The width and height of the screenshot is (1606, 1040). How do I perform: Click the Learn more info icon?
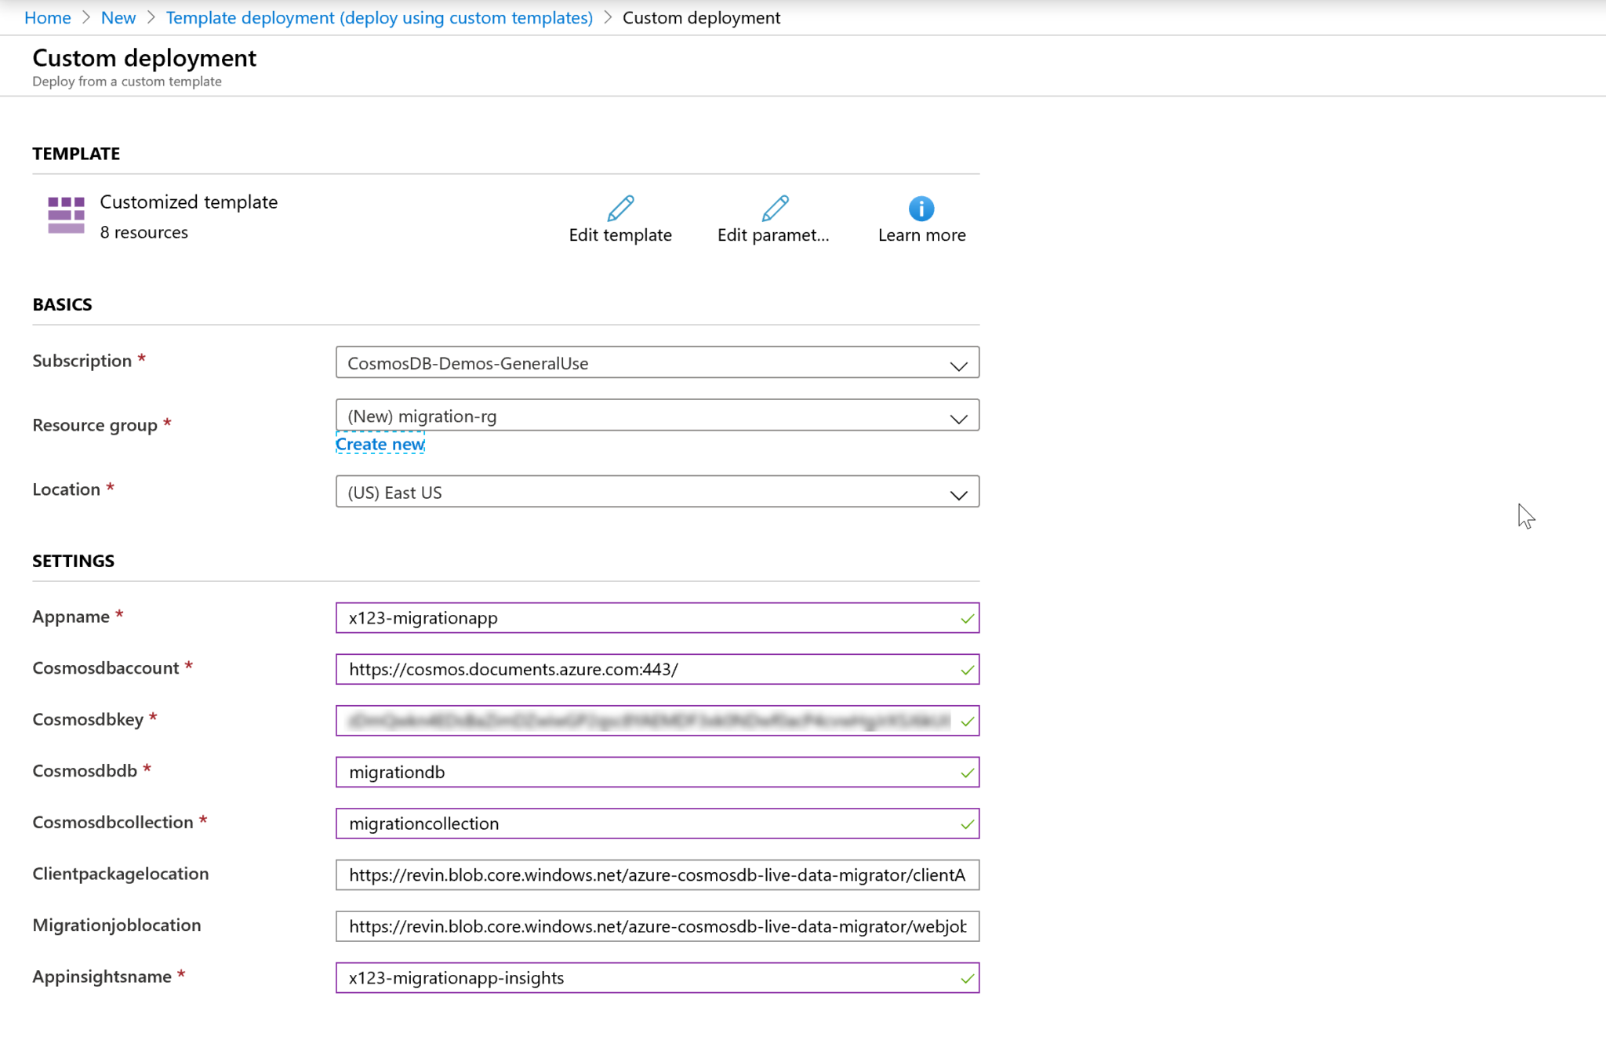click(921, 209)
